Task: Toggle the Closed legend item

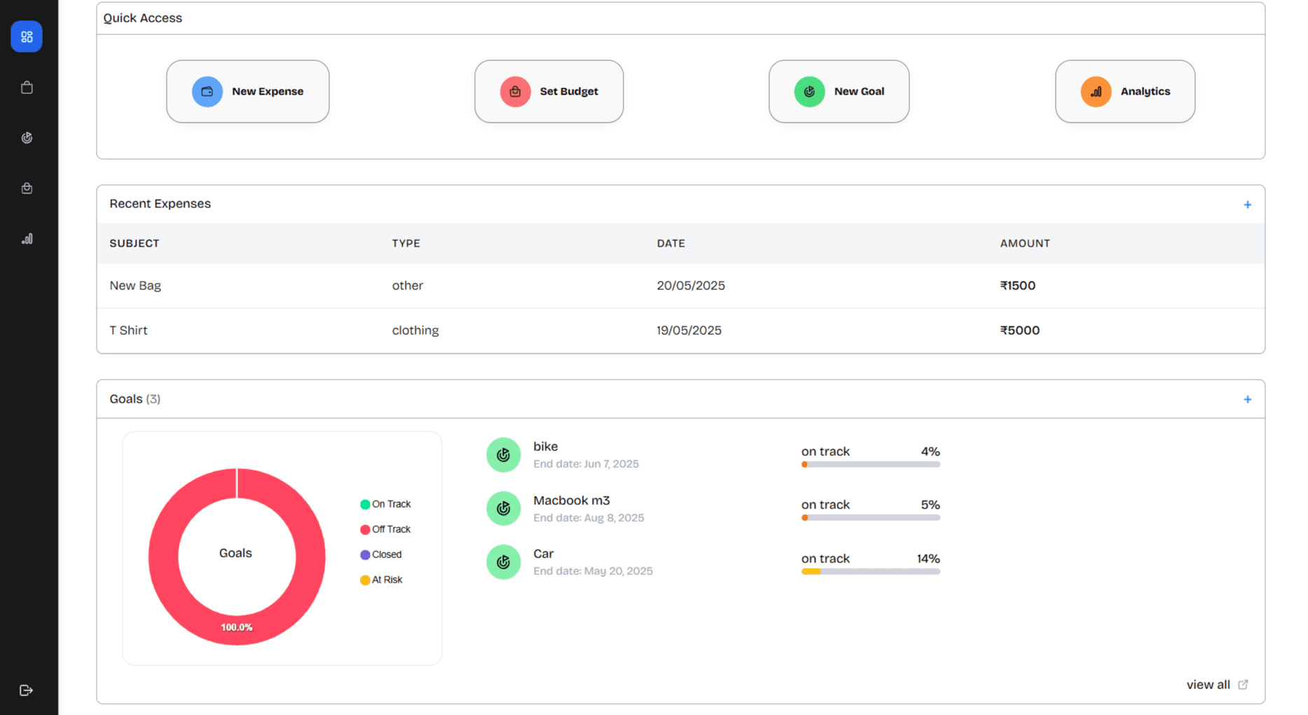Action: point(380,554)
